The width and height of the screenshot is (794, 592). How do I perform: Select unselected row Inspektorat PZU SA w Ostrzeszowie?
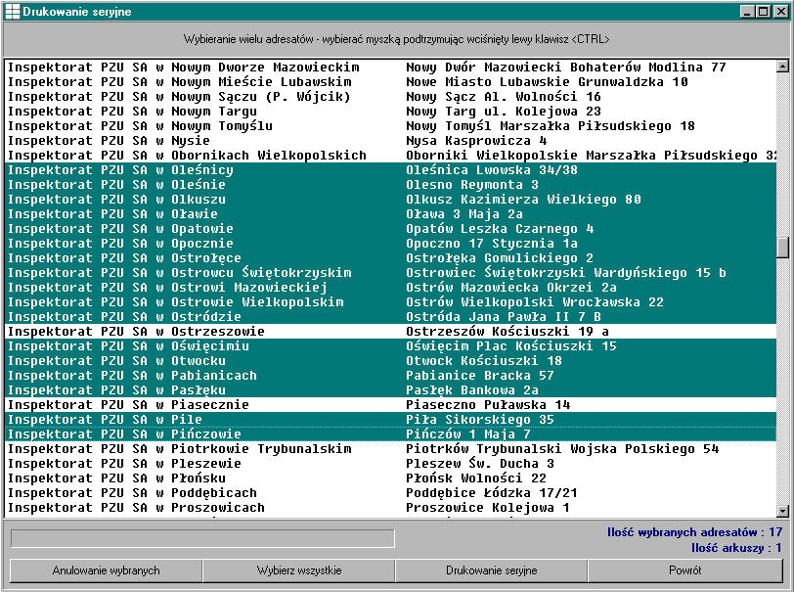click(x=390, y=332)
